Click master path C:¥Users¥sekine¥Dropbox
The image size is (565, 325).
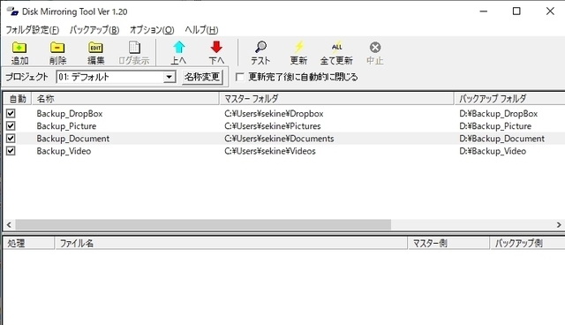click(274, 114)
